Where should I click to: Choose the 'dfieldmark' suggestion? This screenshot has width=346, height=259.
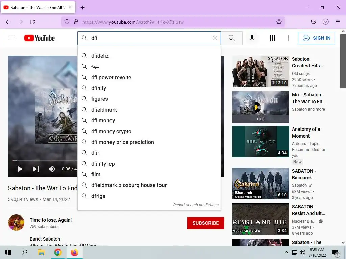(x=149, y=110)
